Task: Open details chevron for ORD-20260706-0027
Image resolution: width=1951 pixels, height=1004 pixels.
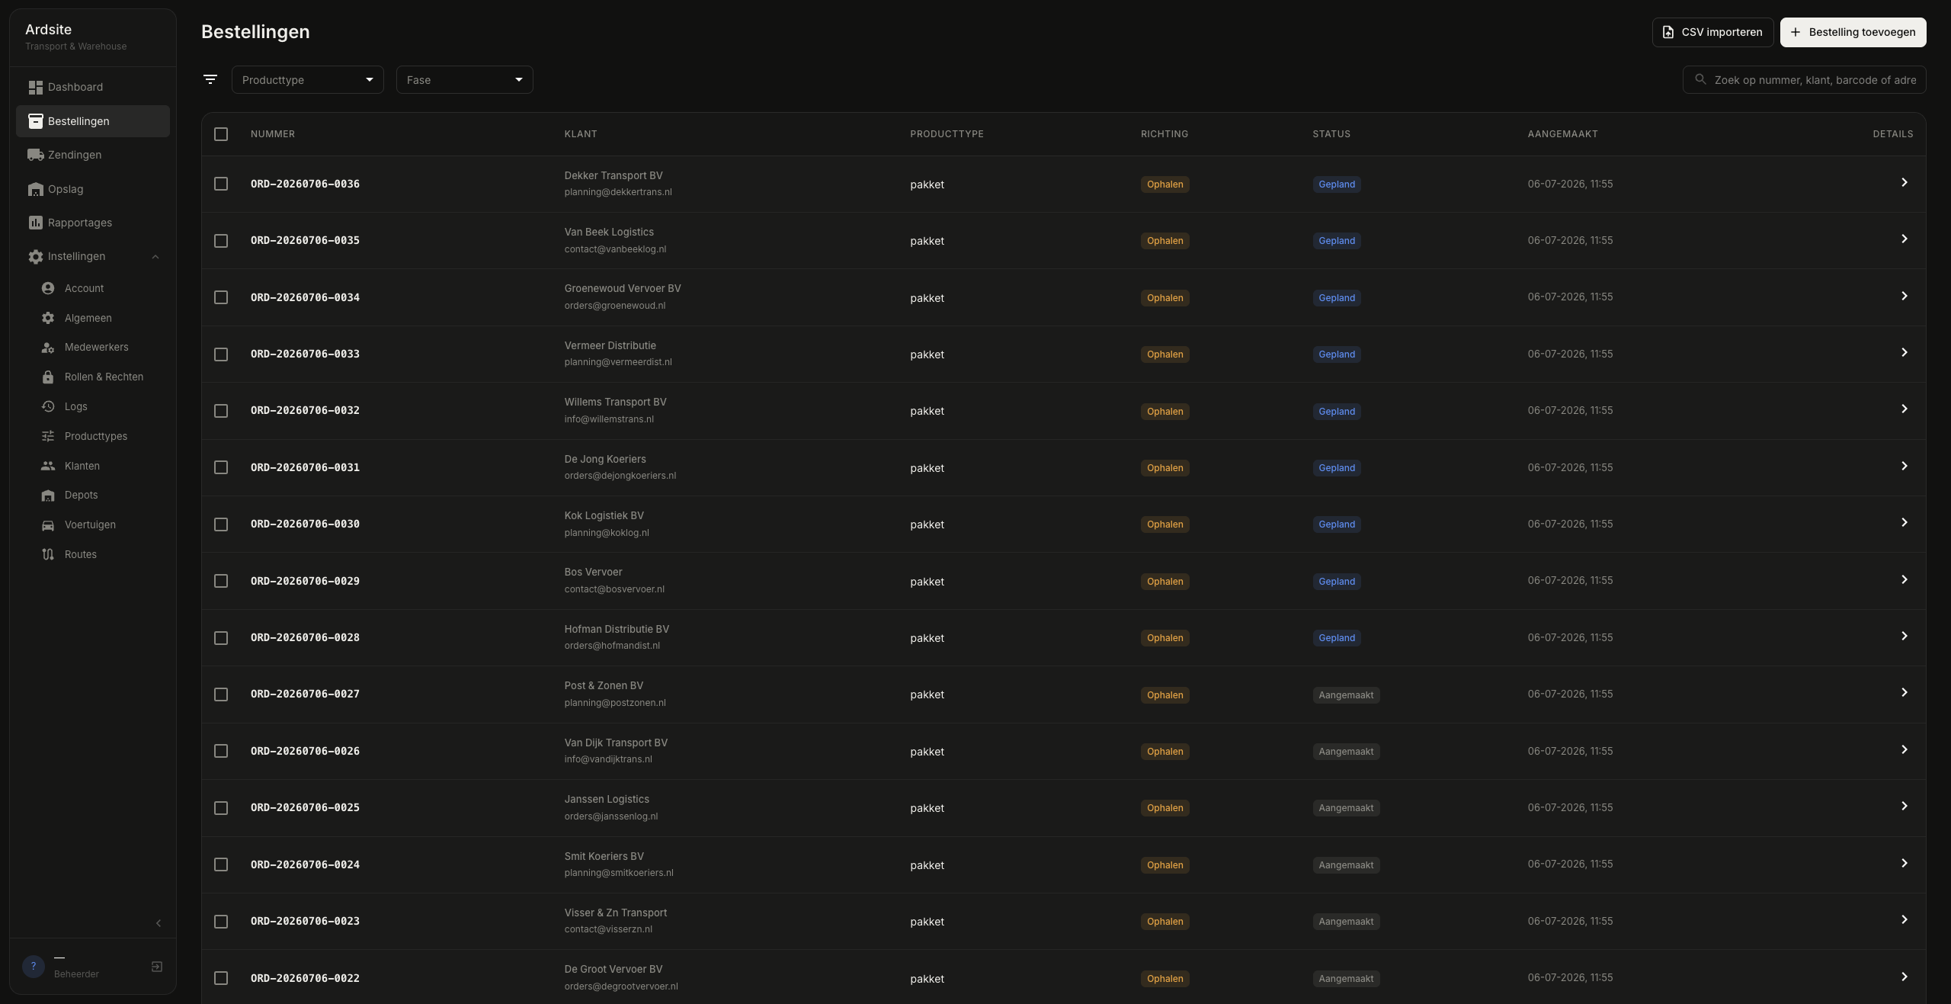Action: point(1904,693)
